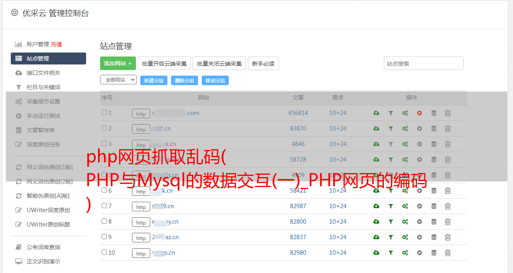
Task: Click the database icon in row 1
Action: pyautogui.click(x=434, y=113)
